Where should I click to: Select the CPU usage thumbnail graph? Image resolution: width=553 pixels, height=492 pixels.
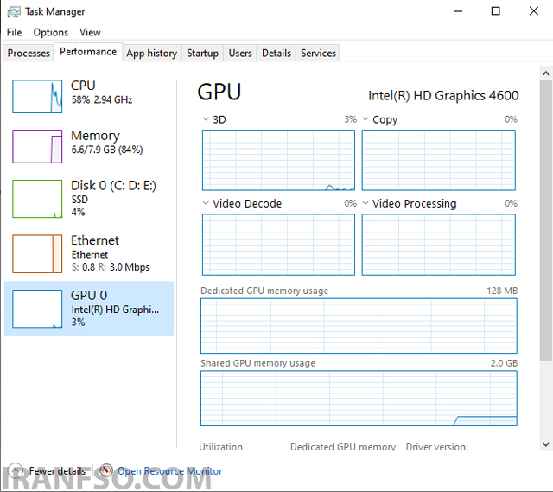(x=37, y=96)
